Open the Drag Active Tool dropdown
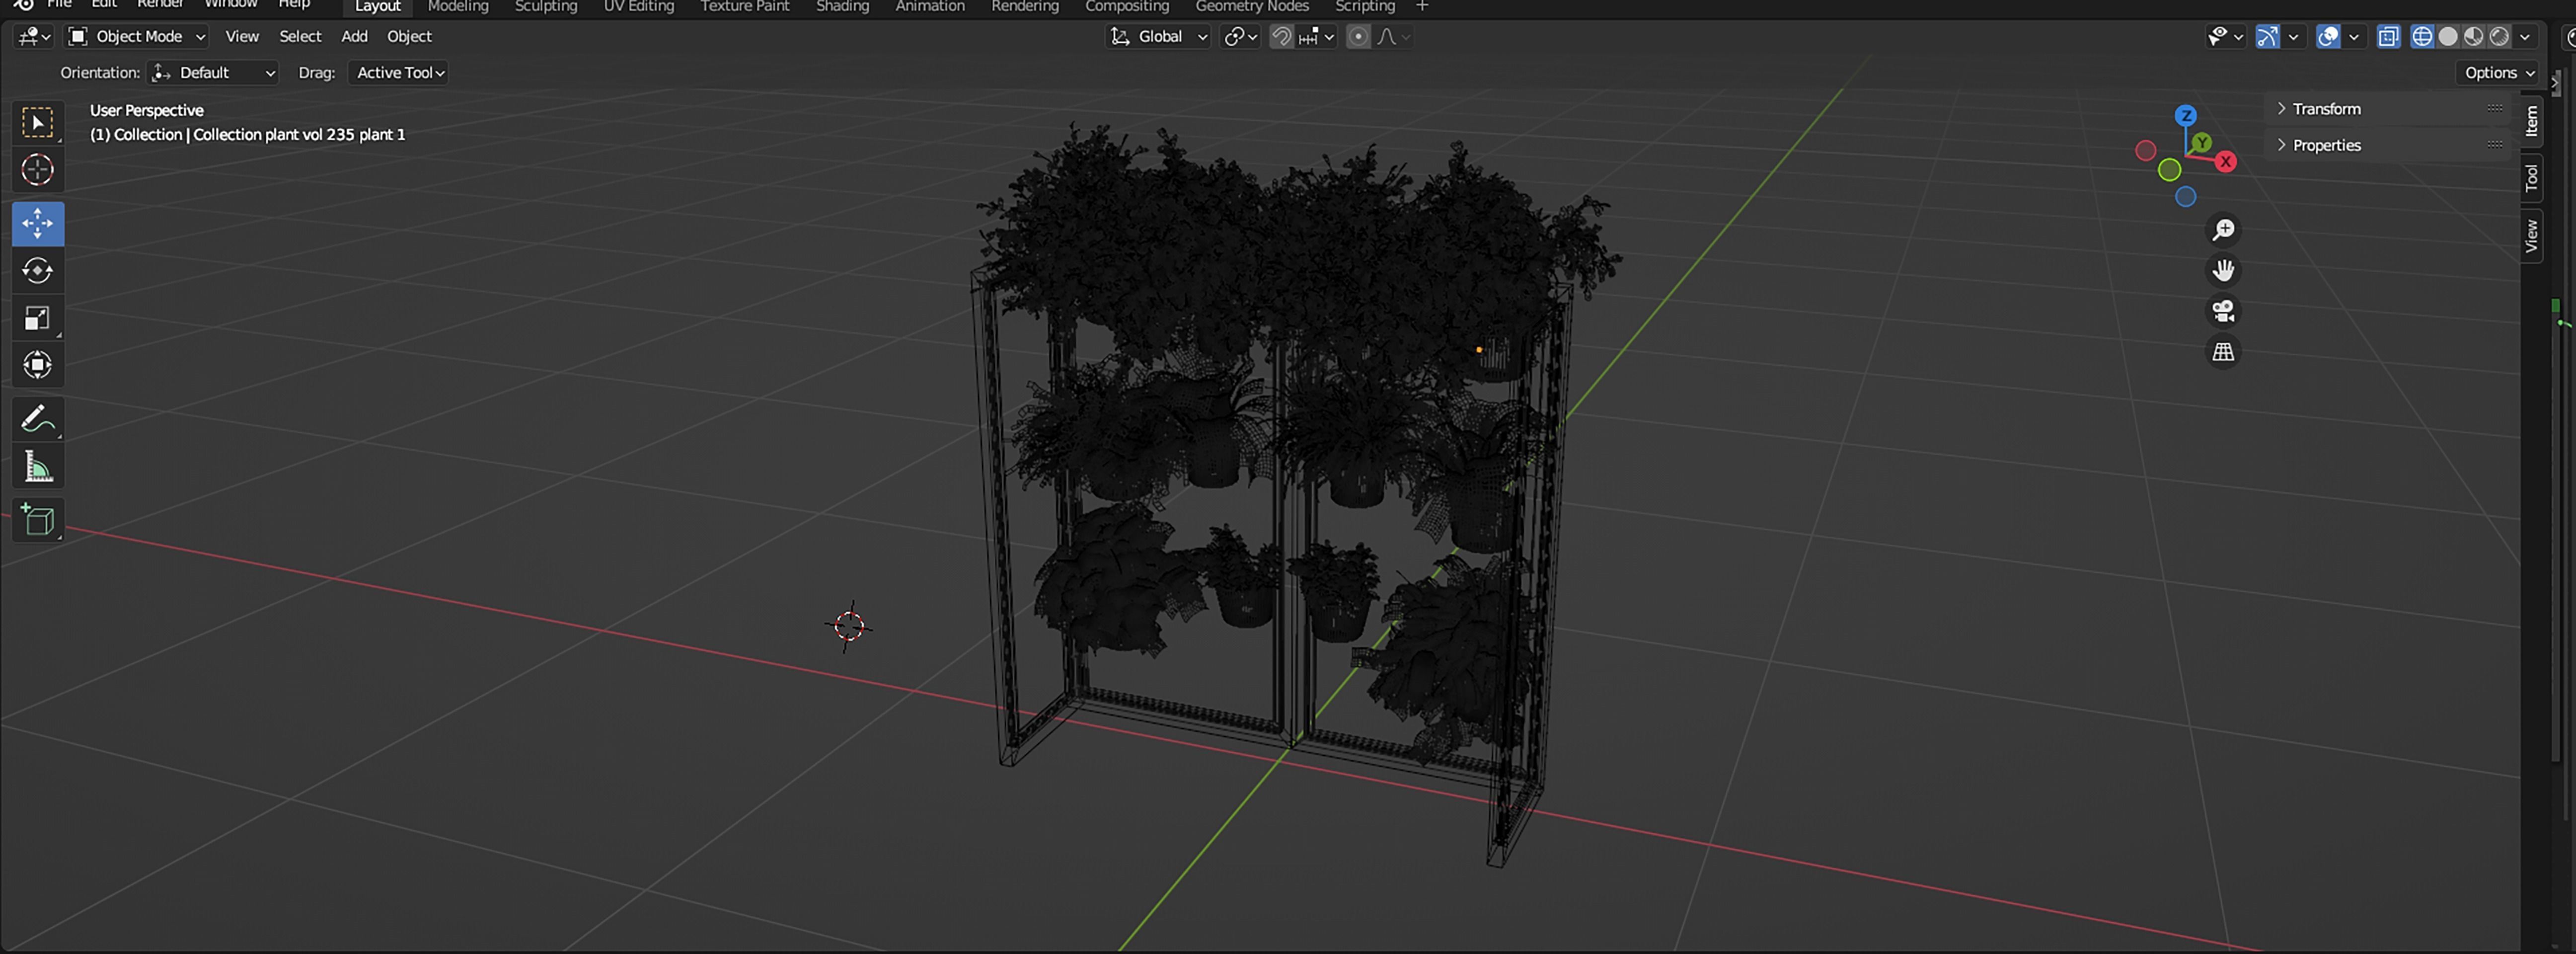This screenshot has width=2576, height=954. pos(398,73)
